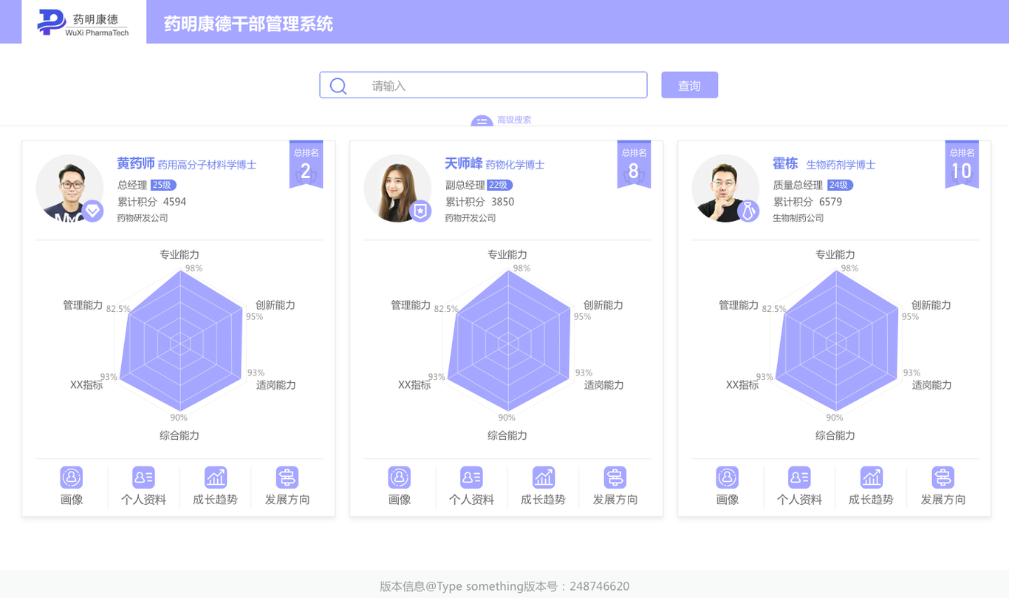
Task: Open 发展方向 icon in 黄药师's card
Action: 287,477
